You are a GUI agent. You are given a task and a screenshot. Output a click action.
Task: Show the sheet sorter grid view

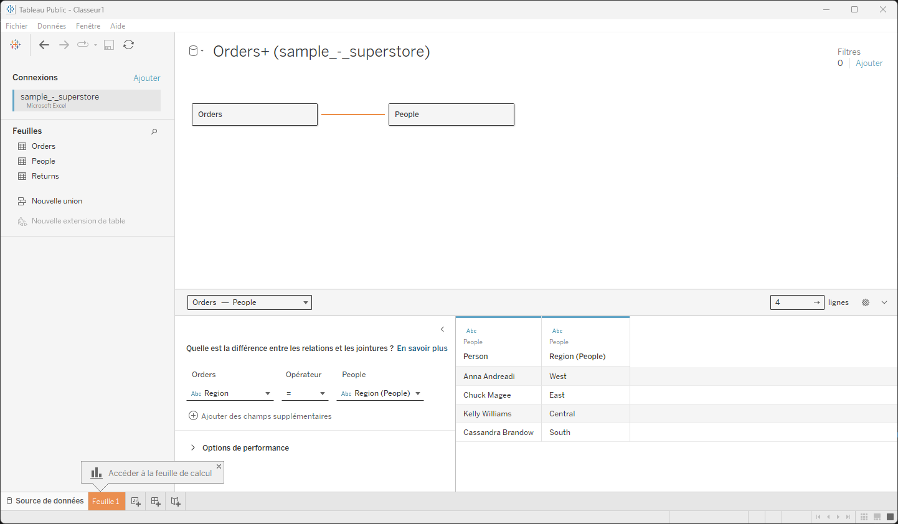(x=864, y=517)
